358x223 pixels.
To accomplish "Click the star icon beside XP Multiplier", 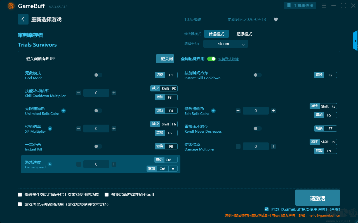I will click(50, 129).
